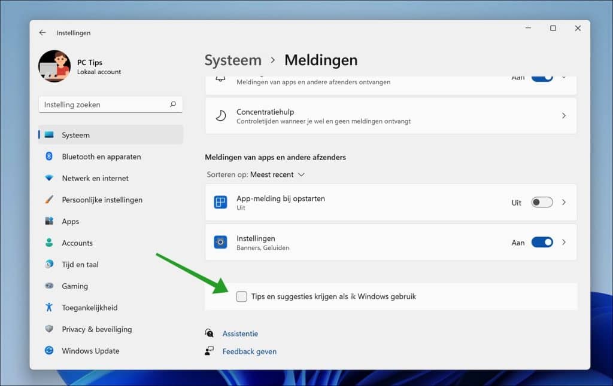Image resolution: width=613 pixels, height=386 pixels.
Task: Open the Sorteren op Meest recent dropdown
Action: (275, 174)
